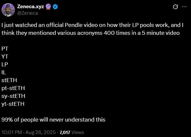Screen dimensions: 191x137
Task: Click the stETH line in the list
Action: point(9,80)
